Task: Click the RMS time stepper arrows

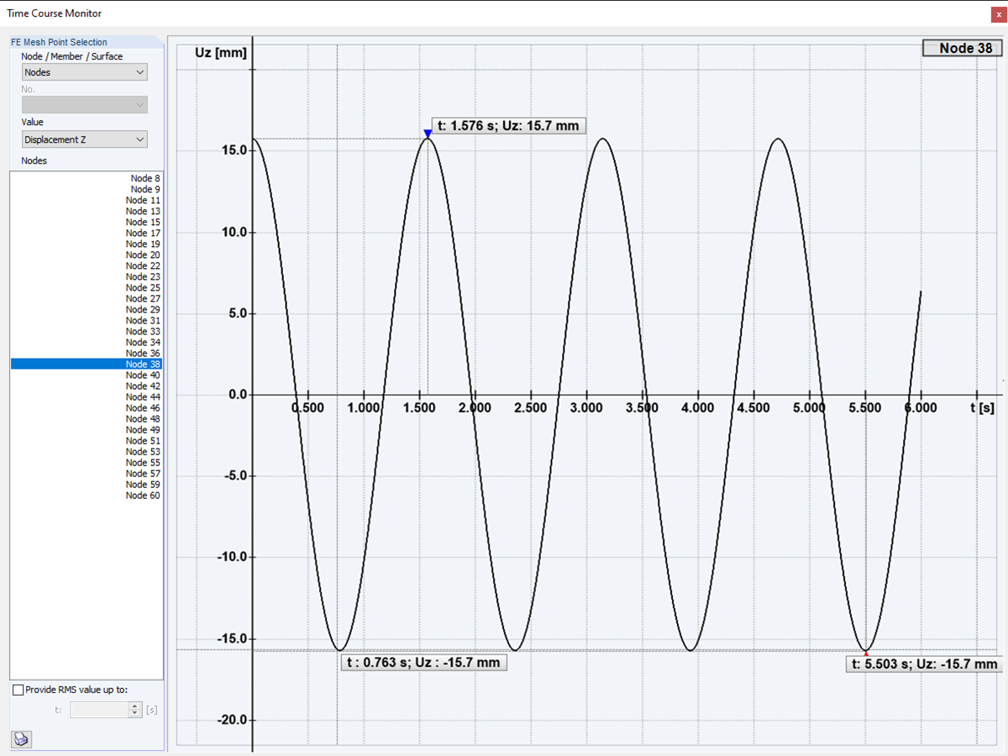Action: [135, 710]
